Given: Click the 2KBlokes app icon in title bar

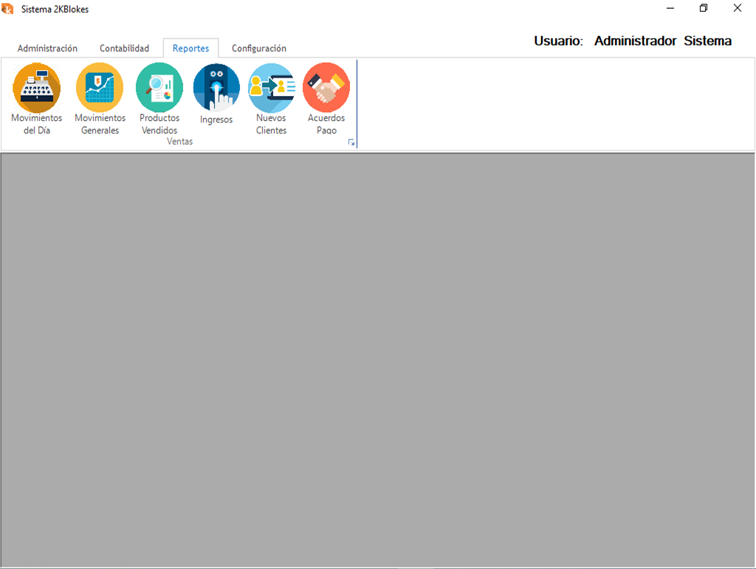Looking at the screenshot, I should coord(8,9).
